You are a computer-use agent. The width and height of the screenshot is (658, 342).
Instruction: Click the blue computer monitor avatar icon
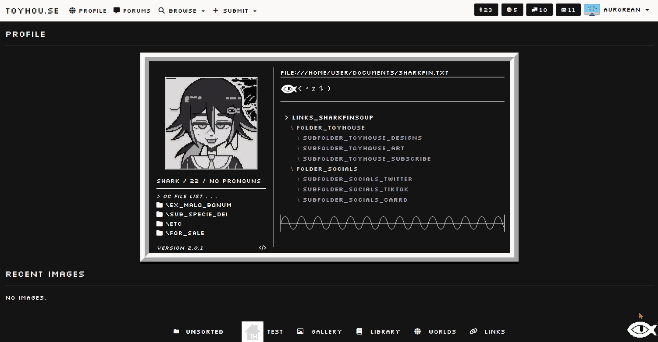tap(592, 10)
